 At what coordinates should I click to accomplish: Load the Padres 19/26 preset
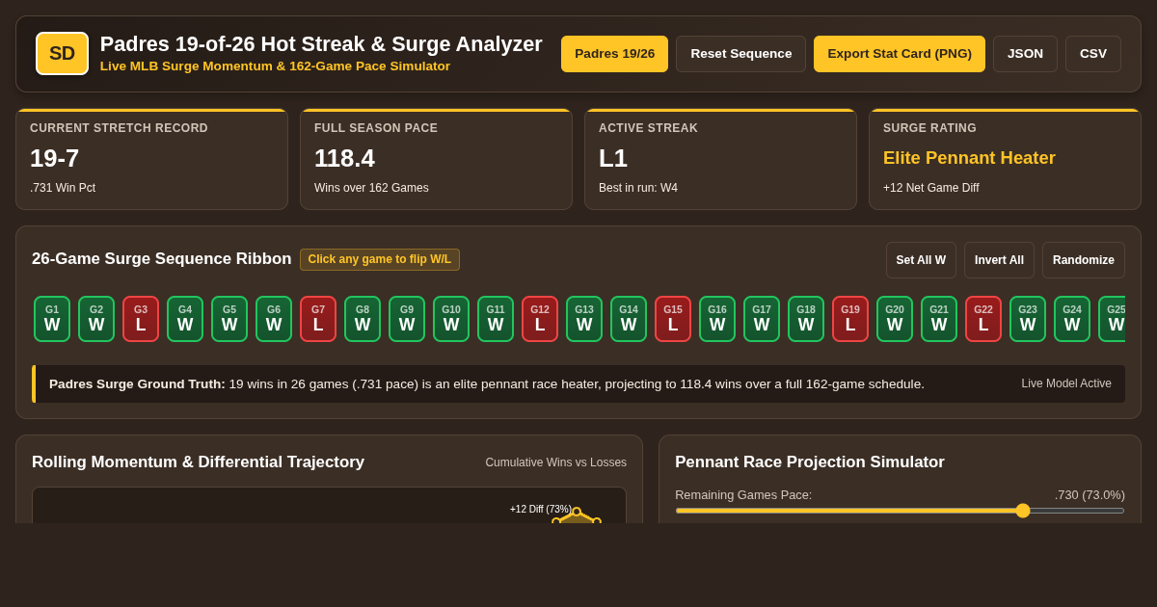(614, 54)
